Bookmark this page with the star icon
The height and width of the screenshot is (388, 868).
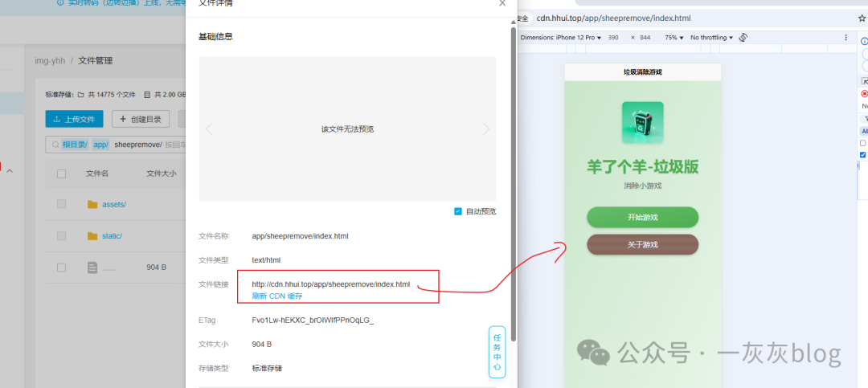click(x=862, y=18)
